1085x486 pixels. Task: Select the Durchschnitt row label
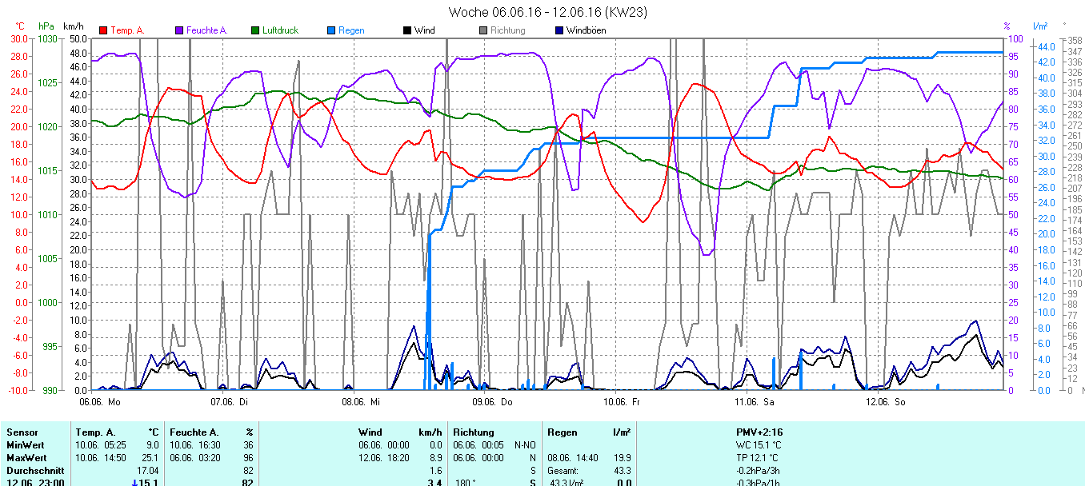coord(32,471)
